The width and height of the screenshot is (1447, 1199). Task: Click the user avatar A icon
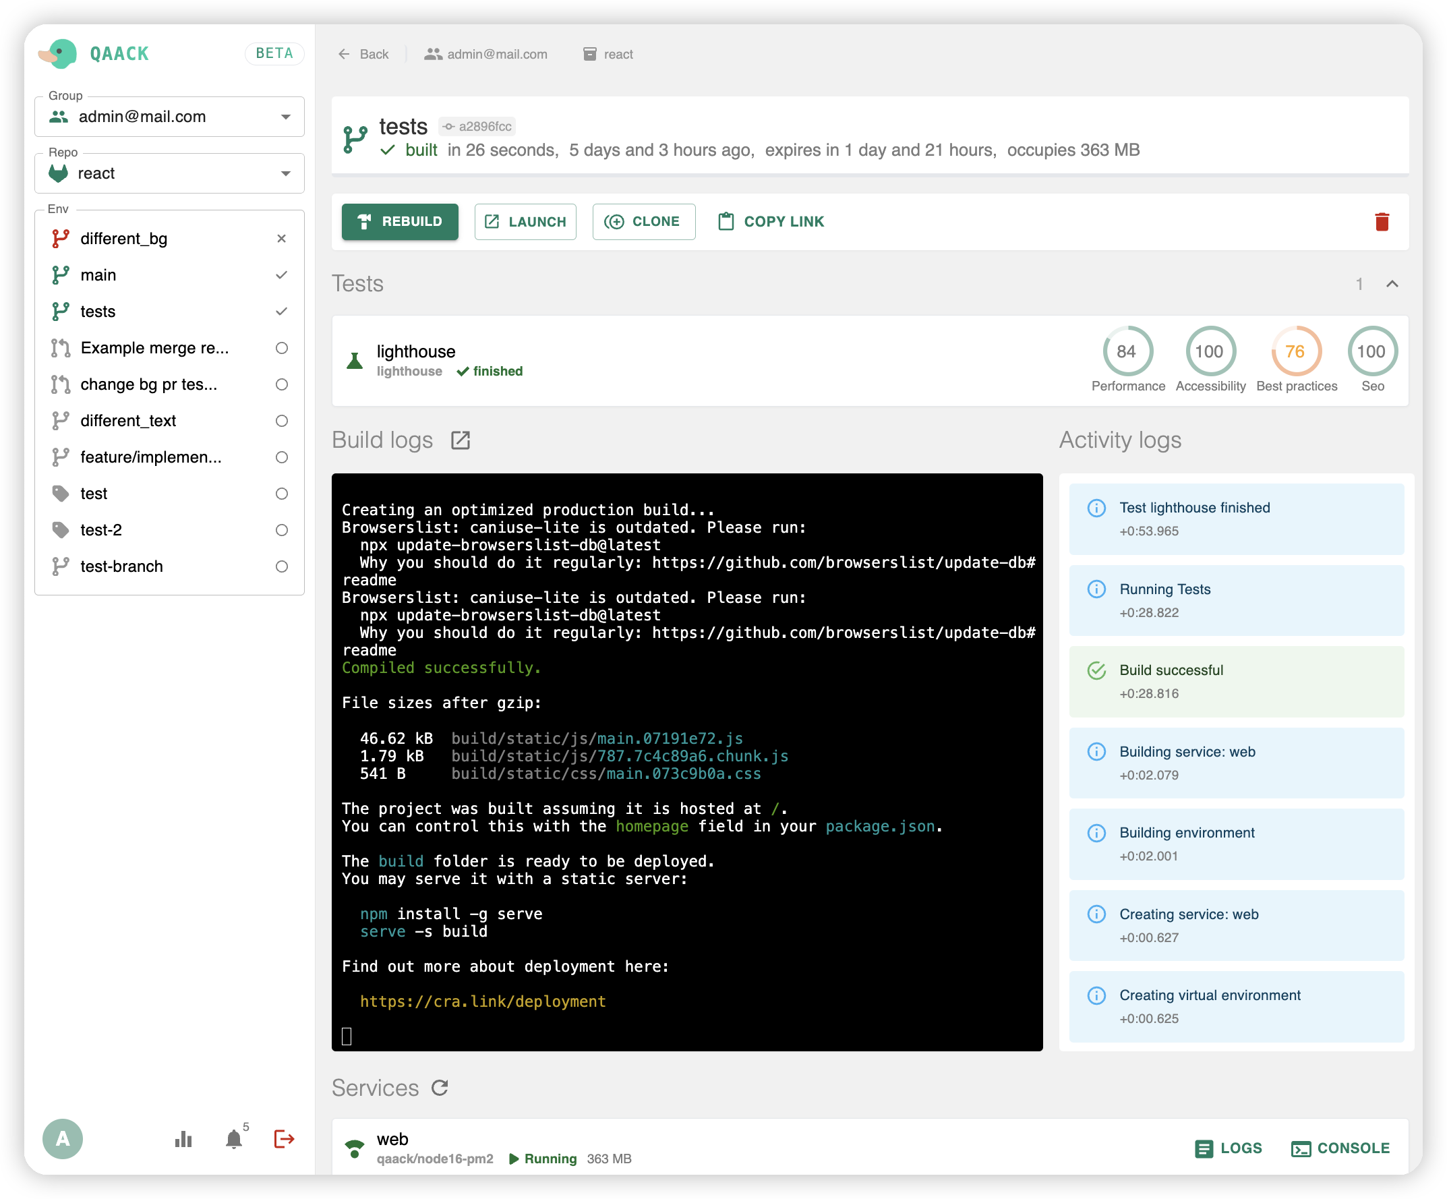pyautogui.click(x=63, y=1139)
